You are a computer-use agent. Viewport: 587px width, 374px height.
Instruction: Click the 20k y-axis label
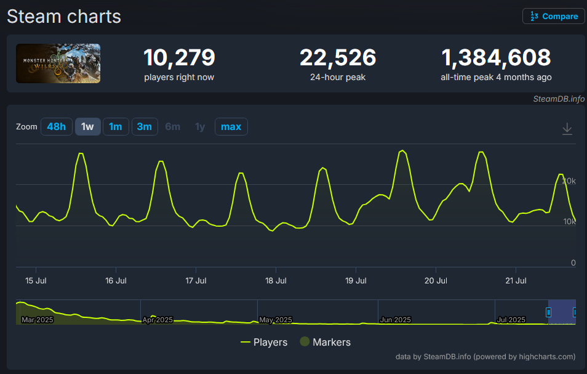coord(569,181)
